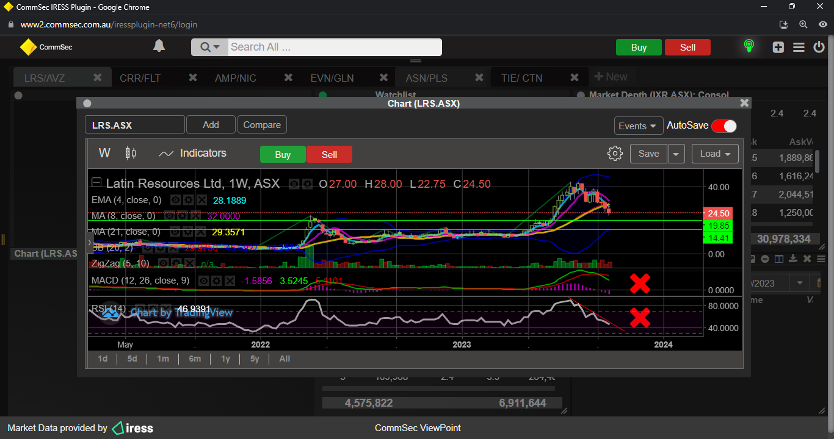Open date dropdown arrow in right panel
Screen dimensions: 834x439
point(799,283)
